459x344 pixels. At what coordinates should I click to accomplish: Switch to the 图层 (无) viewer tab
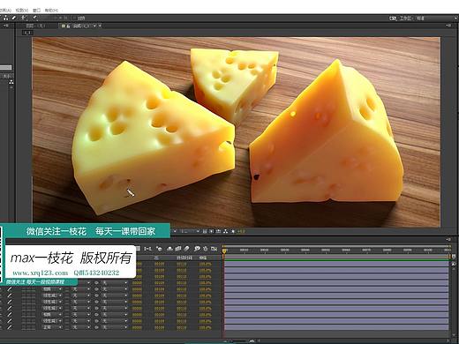tap(34, 26)
